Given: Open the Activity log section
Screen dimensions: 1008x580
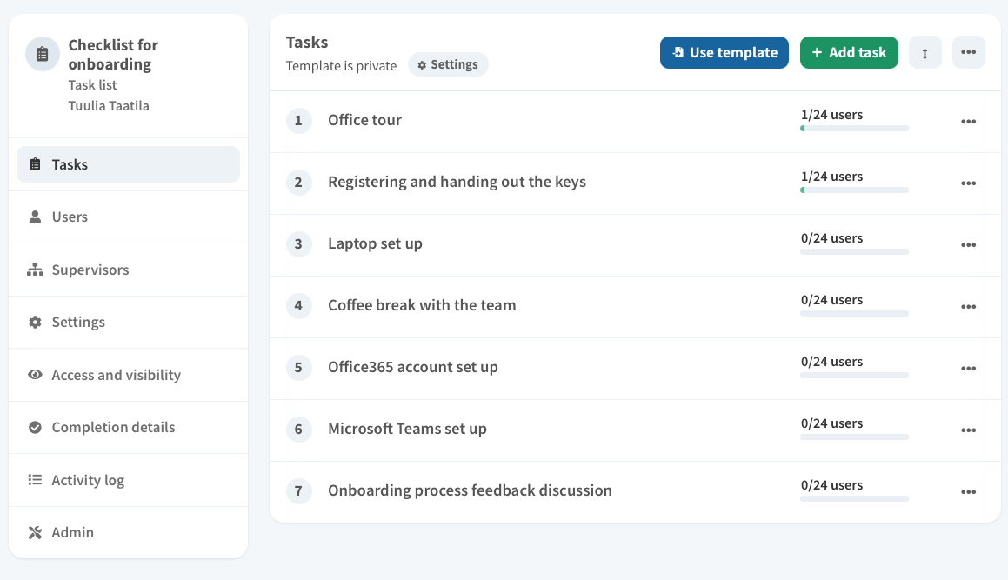Looking at the screenshot, I should click(88, 479).
